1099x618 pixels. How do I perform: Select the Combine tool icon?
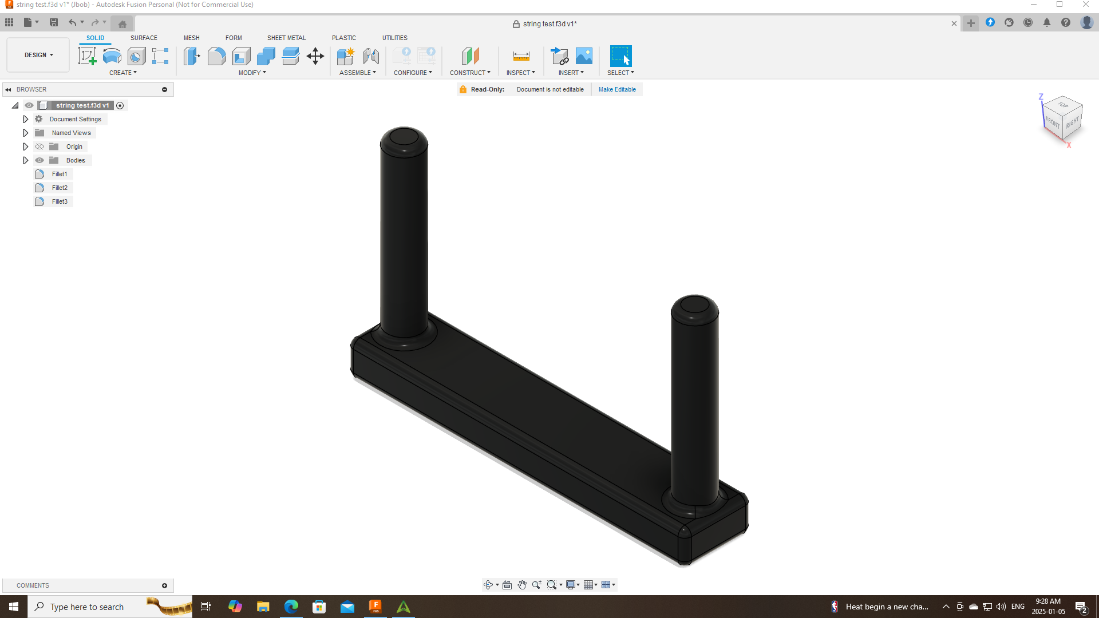266,56
